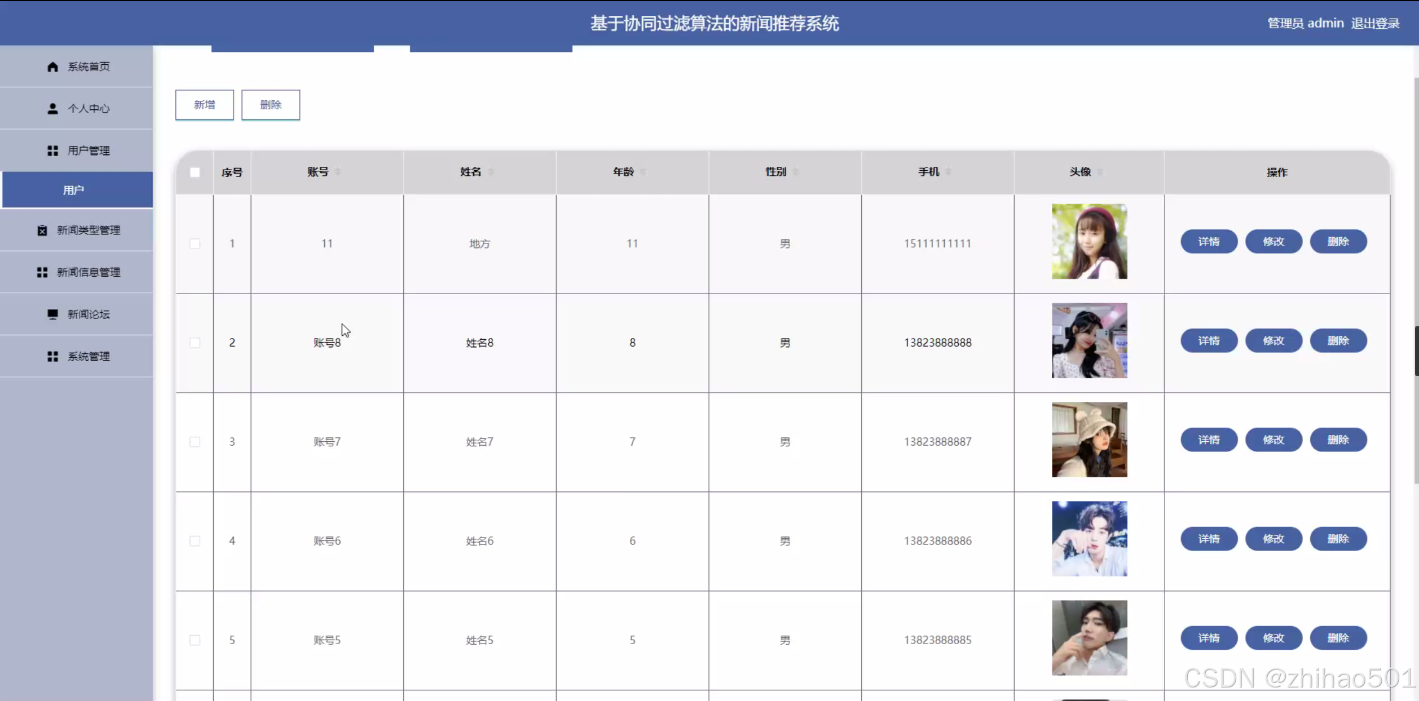This screenshot has height=701, width=1419.
Task: Click 退出登录 to log out
Action: coord(1375,24)
